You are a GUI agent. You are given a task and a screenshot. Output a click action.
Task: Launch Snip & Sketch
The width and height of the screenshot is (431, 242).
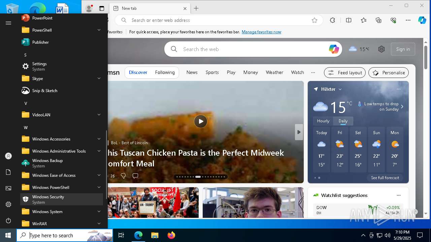click(62, 91)
